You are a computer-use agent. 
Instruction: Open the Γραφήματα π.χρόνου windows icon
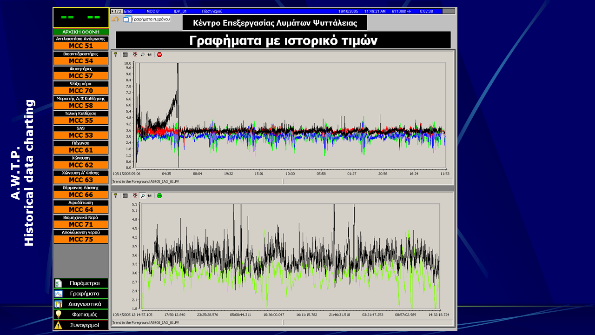pyautogui.click(x=127, y=19)
